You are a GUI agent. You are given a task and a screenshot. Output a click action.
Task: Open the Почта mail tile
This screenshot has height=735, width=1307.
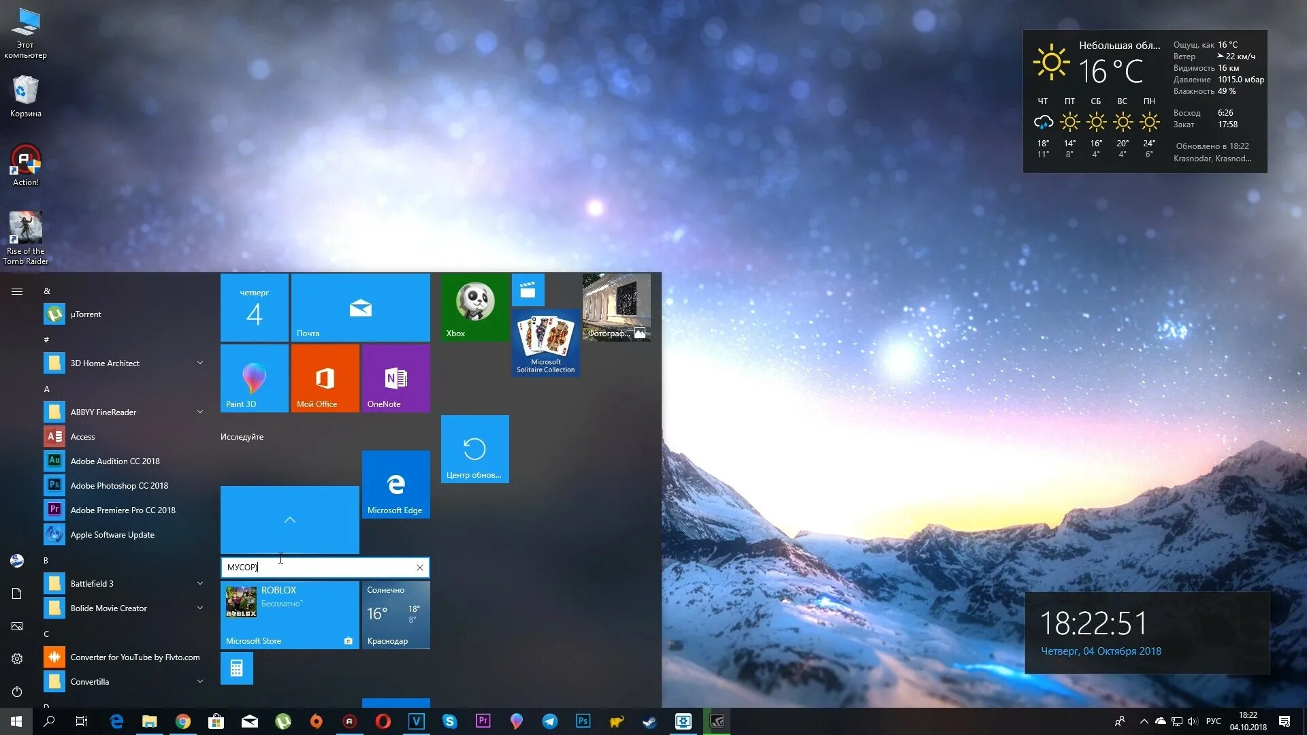[x=361, y=308]
